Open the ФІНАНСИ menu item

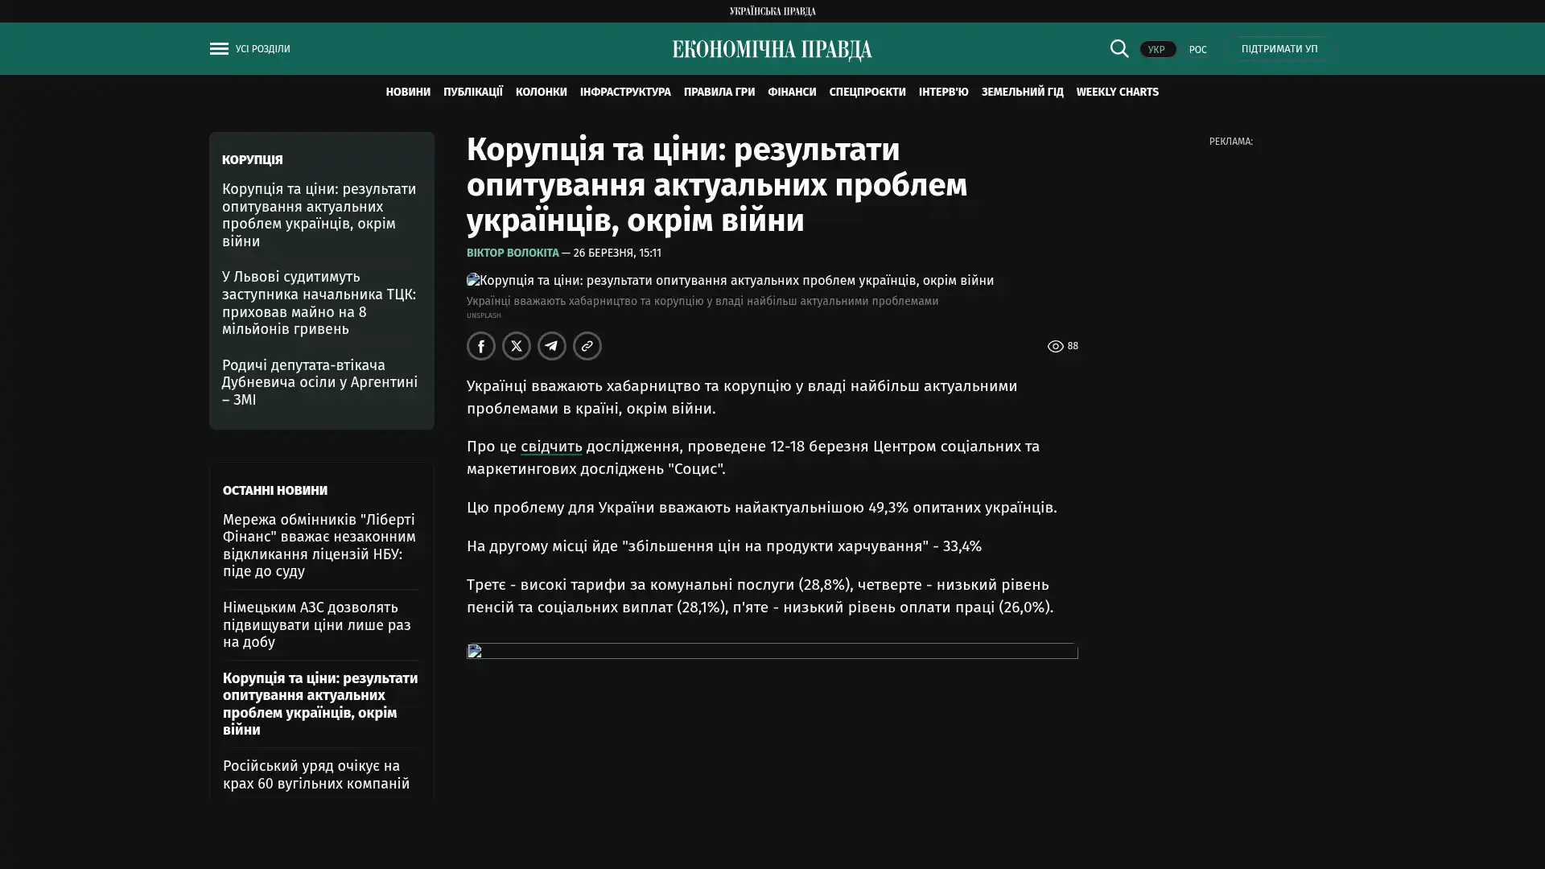pos(791,92)
